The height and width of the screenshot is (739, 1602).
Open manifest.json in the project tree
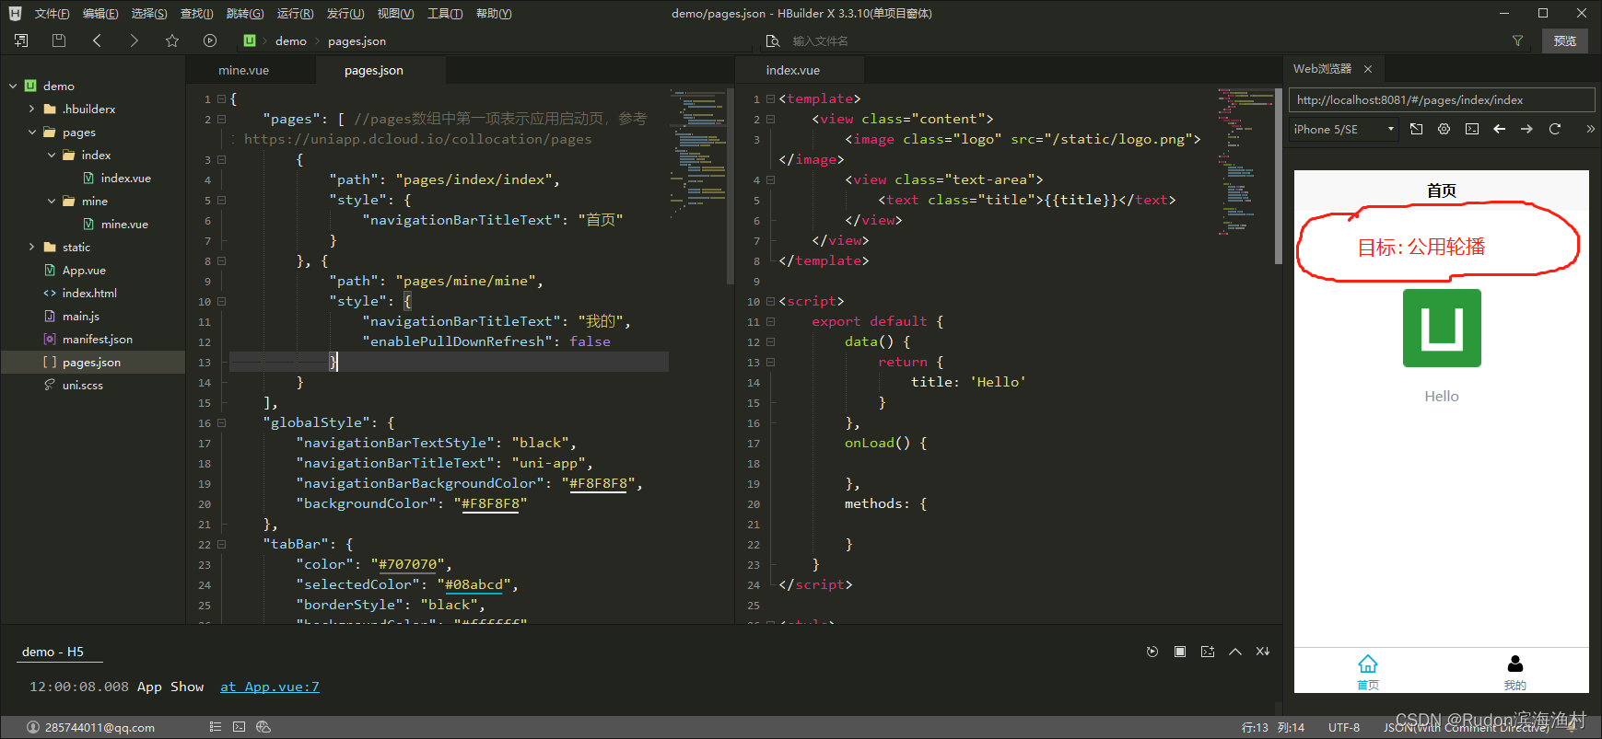[98, 339]
